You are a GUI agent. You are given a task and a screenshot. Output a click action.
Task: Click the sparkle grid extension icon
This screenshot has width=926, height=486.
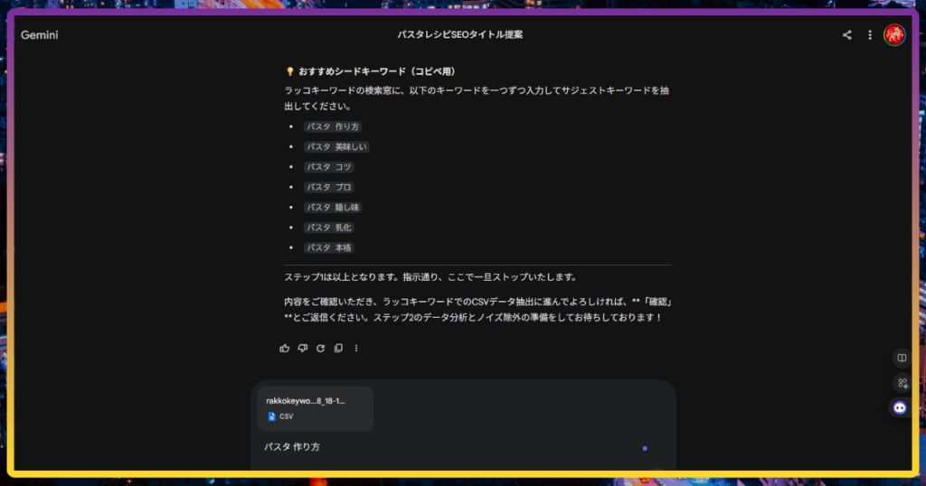(901, 383)
